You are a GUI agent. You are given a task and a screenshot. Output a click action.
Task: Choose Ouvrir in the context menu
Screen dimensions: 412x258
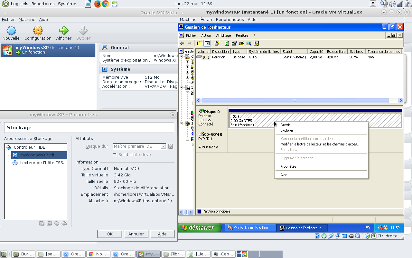tap(321, 125)
